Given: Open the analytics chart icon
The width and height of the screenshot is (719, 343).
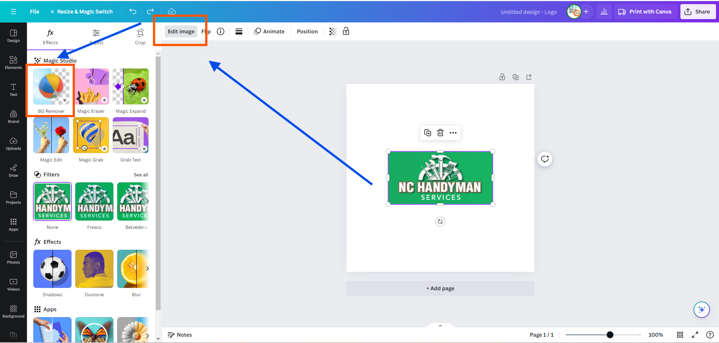Looking at the screenshot, I should point(604,12).
